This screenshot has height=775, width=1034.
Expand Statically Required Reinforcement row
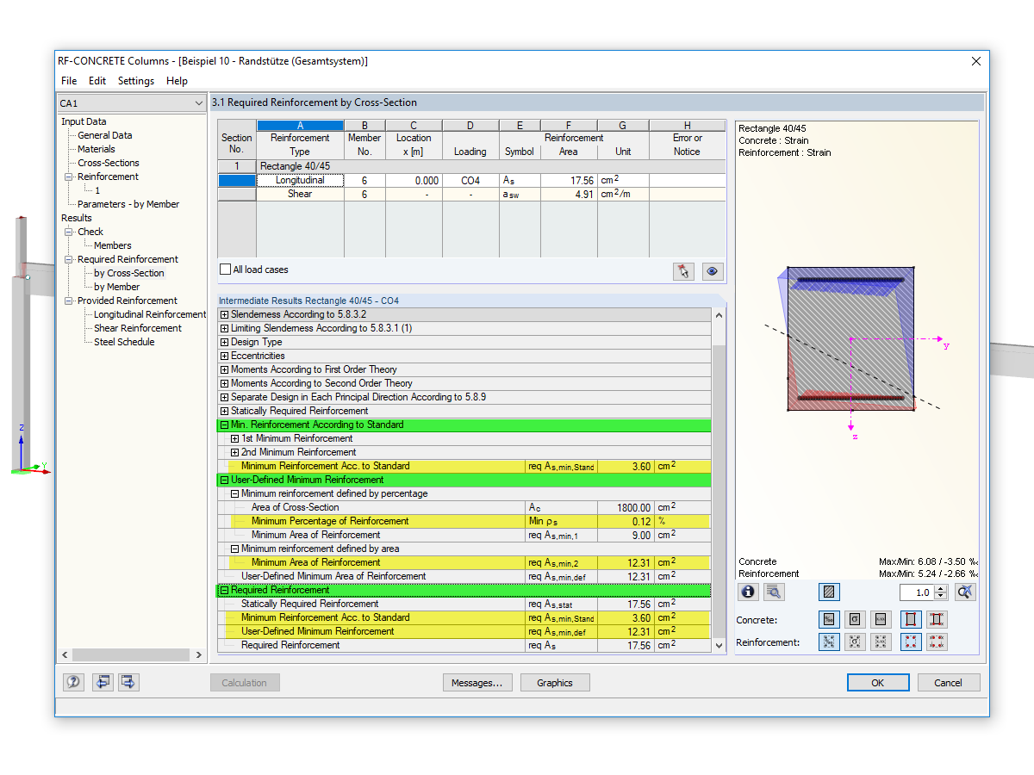click(x=225, y=411)
